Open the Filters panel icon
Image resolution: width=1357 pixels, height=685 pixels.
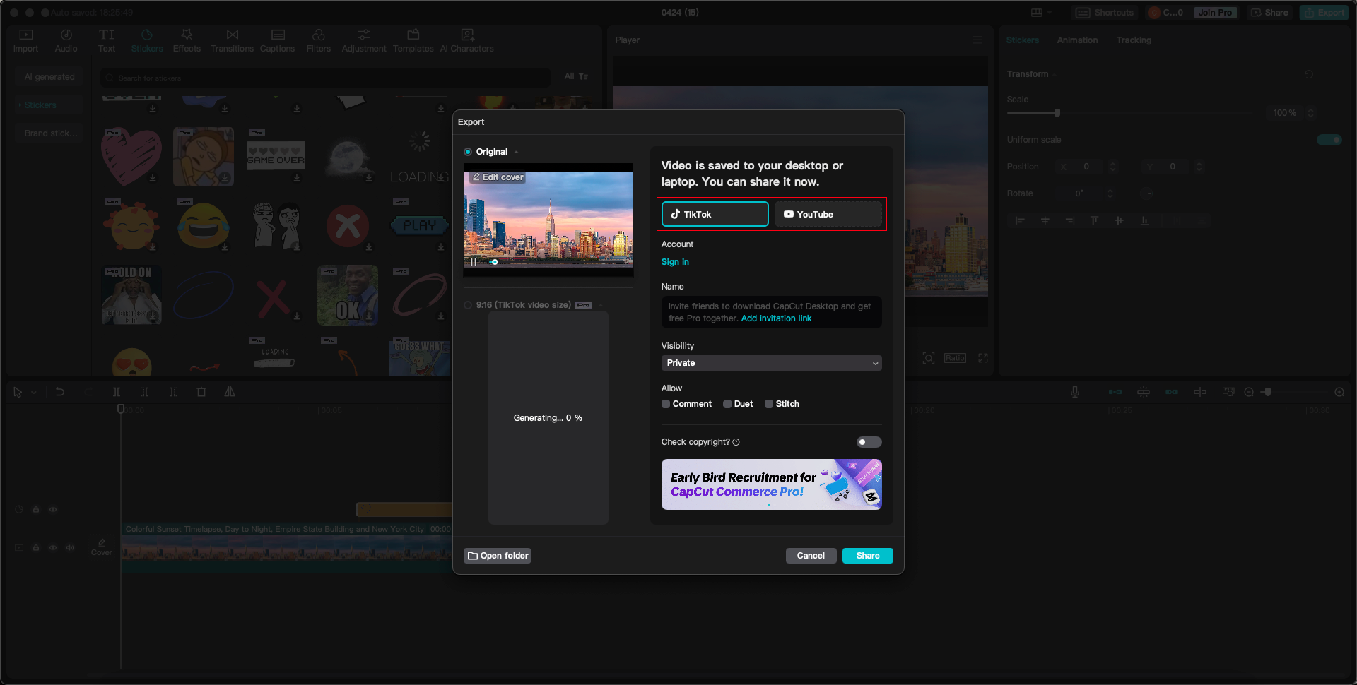point(319,35)
